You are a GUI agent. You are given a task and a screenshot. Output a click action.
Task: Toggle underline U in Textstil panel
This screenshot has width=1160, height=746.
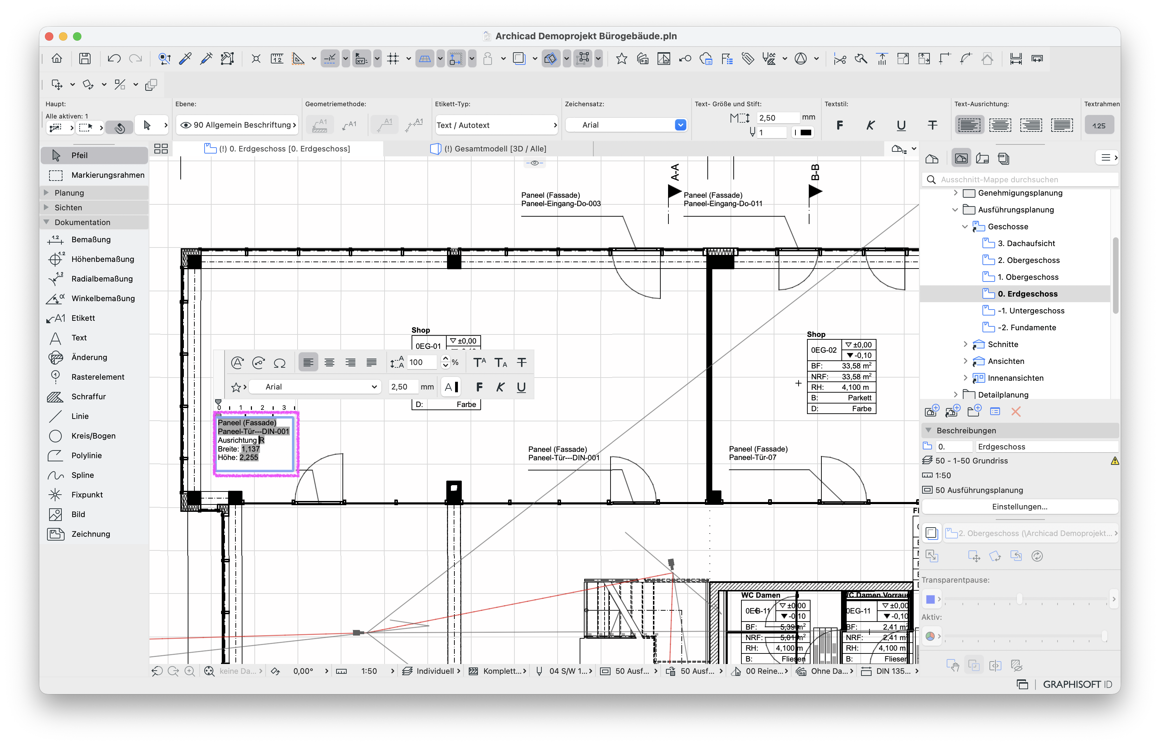click(x=901, y=126)
